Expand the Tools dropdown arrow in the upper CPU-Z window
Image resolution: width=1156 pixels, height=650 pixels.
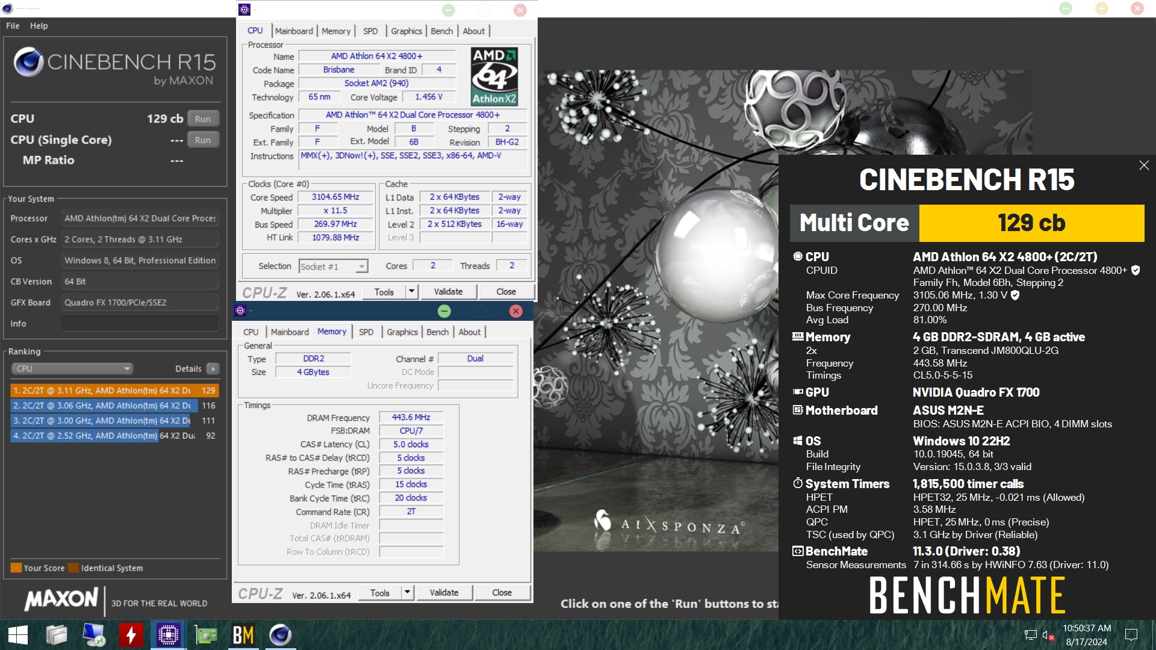coord(411,291)
